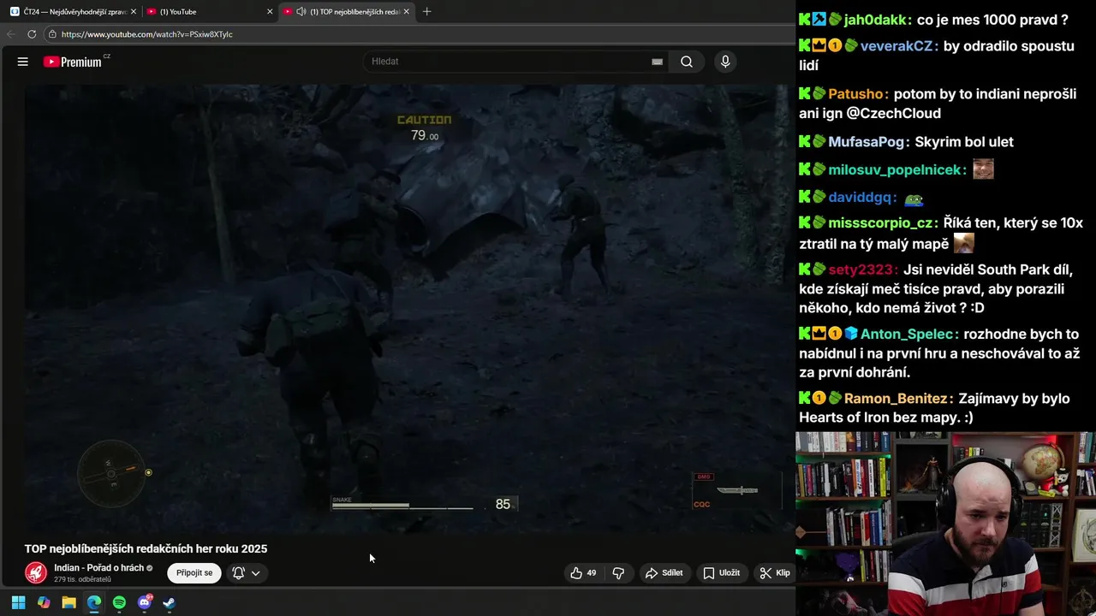Like the video with thumbs up
The width and height of the screenshot is (1096, 616).
click(585, 572)
